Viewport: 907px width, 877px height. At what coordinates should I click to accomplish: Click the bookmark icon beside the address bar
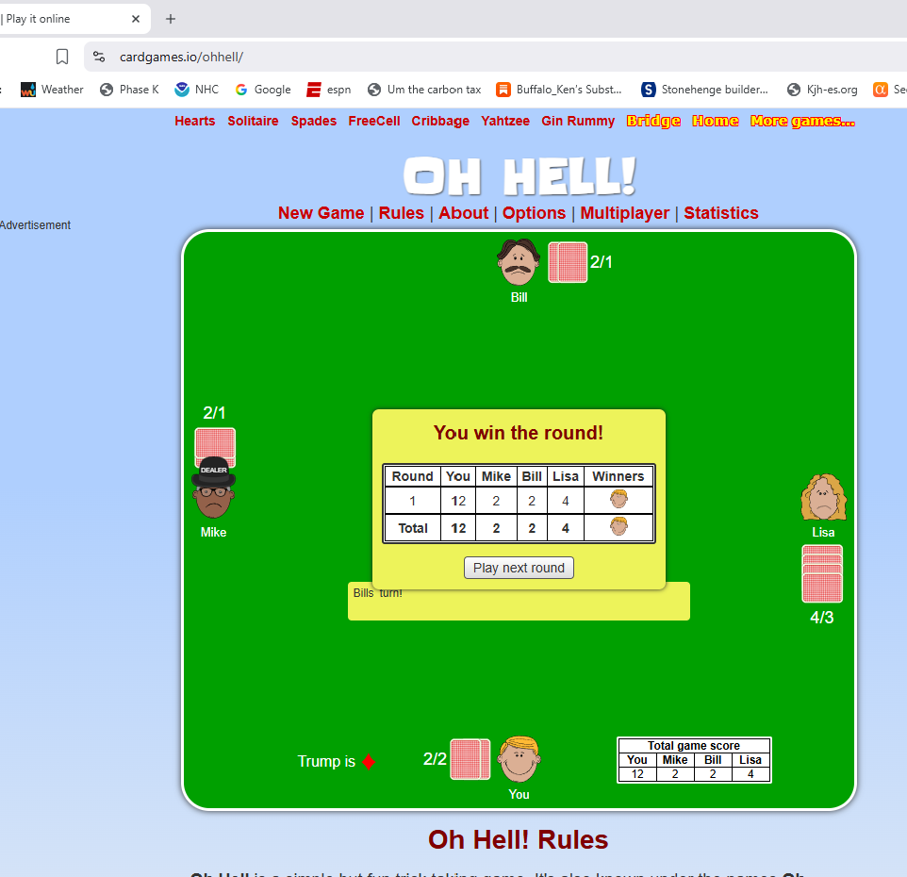click(62, 57)
